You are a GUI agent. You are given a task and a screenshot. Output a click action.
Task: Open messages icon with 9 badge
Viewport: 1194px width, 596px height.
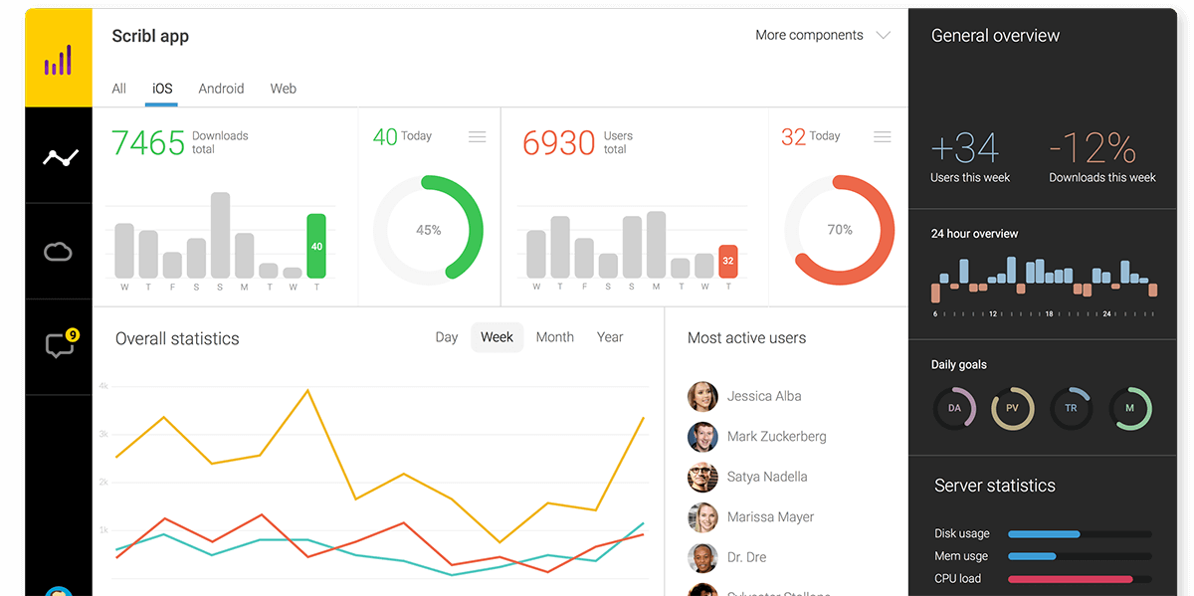click(x=60, y=345)
